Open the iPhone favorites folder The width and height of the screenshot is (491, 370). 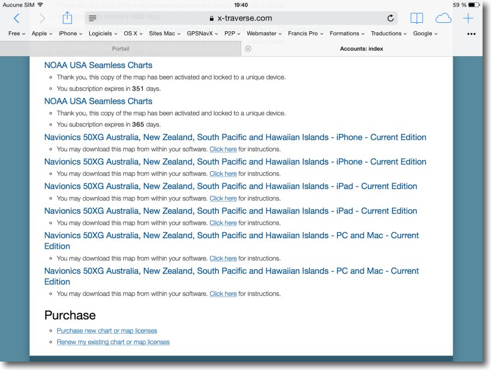(71, 34)
